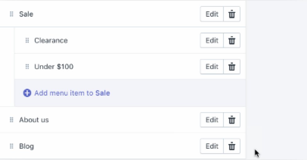Delete the Blog menu item
This screenshot has width=307, height=160.
pos(231,146)
